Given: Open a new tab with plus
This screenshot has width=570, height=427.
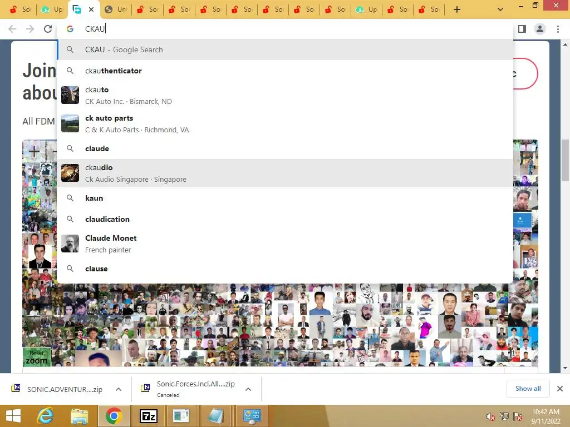Looking at the screenshot, I should click(457, 9).
